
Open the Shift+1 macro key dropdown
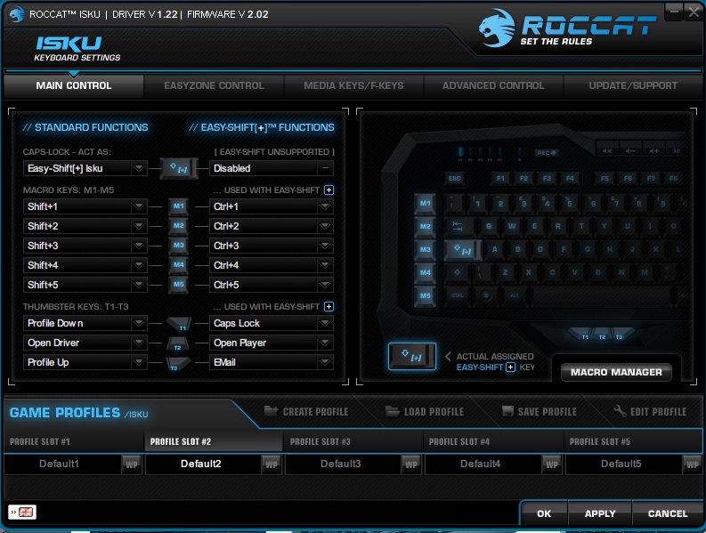pyautogui.click(x=139, y=206)
